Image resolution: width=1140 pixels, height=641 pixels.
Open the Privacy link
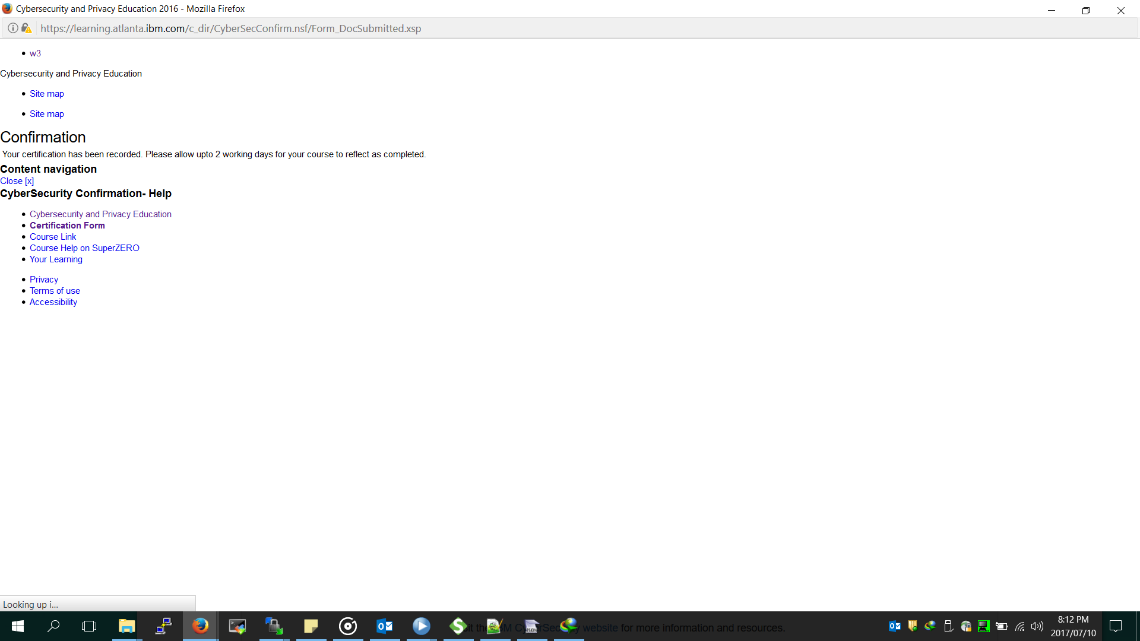pos(44,280)
